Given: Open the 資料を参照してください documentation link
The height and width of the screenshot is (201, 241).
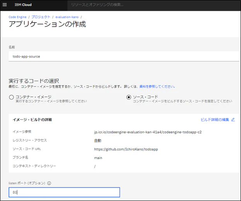Looking at the screenshot, I should coord(157,86).
